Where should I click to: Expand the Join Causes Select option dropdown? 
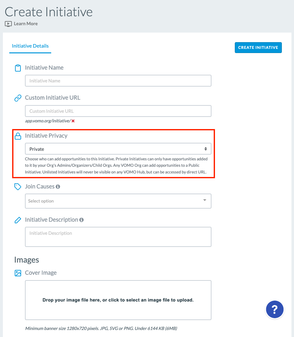(x=118, y=201)
